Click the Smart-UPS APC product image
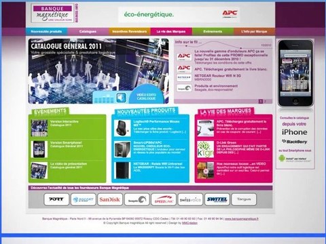Image resolution: width=326 pixels, height=244 pixels. pyautogui.click(x=122, y=149)
